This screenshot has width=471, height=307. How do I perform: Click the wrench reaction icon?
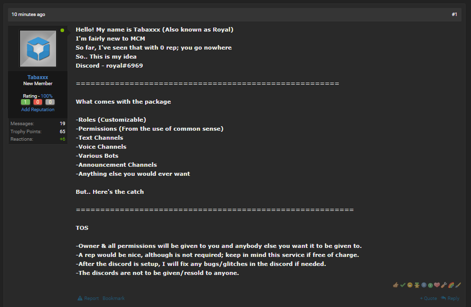coord(444,285)
